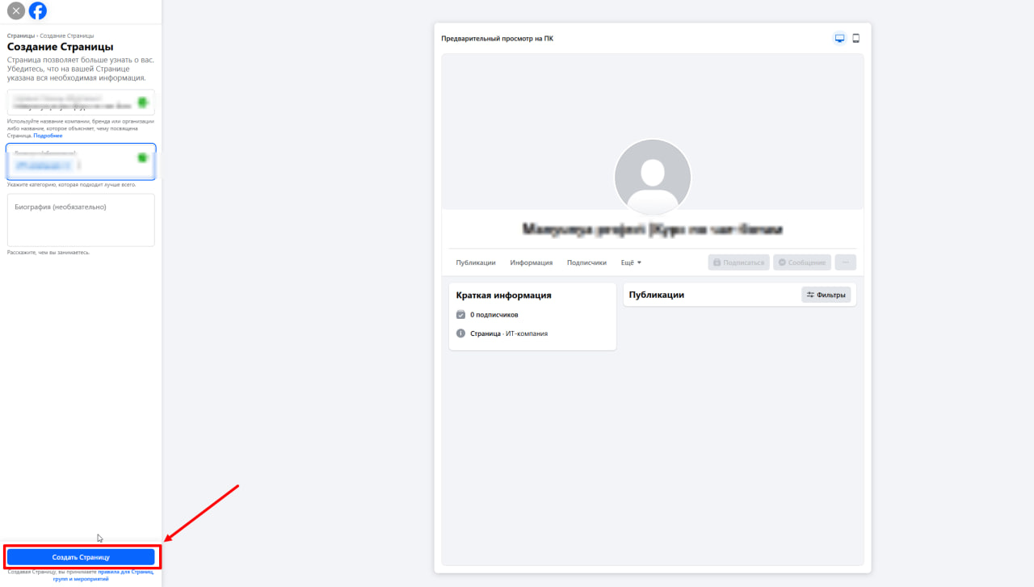Click the Создать Страницу button

tap(81, 557)
